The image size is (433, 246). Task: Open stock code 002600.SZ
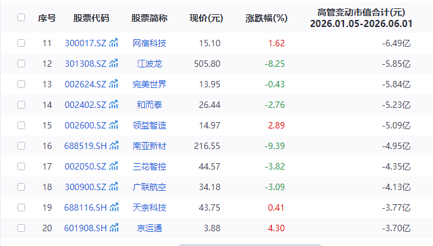point(85,125)
